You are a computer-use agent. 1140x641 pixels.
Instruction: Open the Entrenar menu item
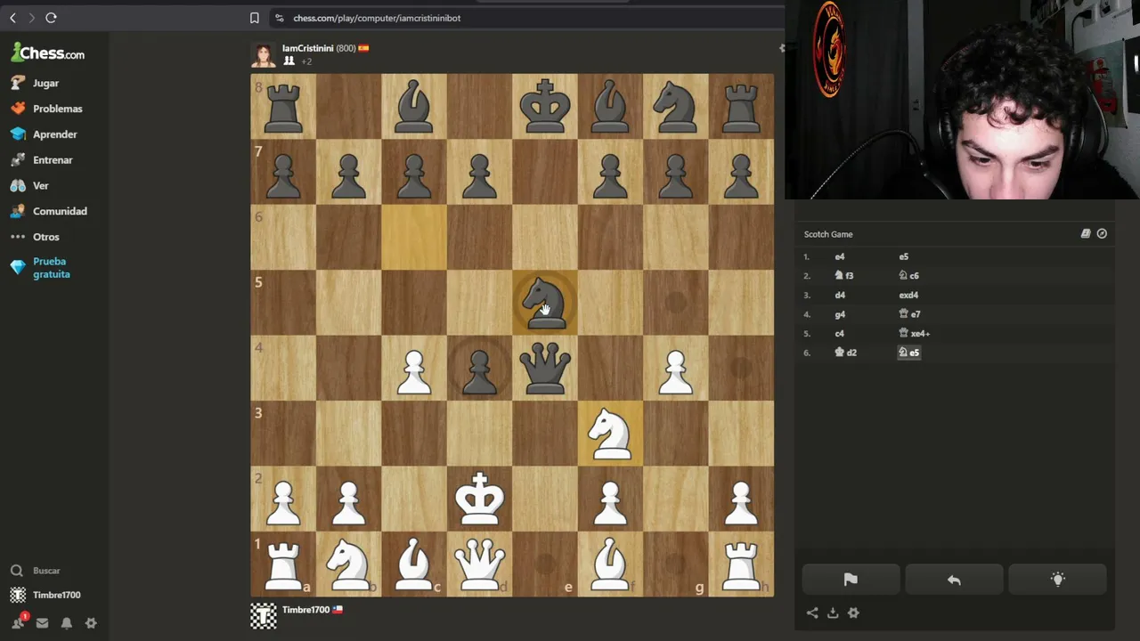(53, 160)
